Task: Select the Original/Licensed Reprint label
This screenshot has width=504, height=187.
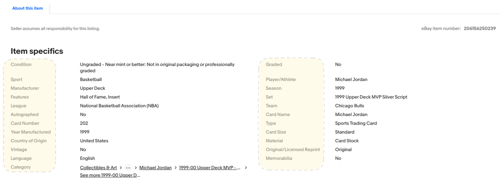Action: tap(293, 149)
